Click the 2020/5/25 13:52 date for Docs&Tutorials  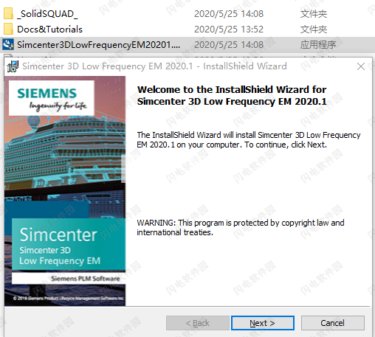[x=229, y=29]
